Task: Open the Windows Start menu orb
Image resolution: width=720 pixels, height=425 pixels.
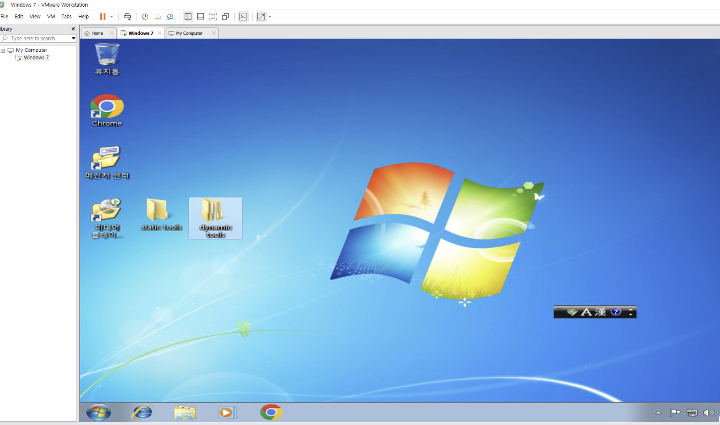Action: [x=99, y=413]
